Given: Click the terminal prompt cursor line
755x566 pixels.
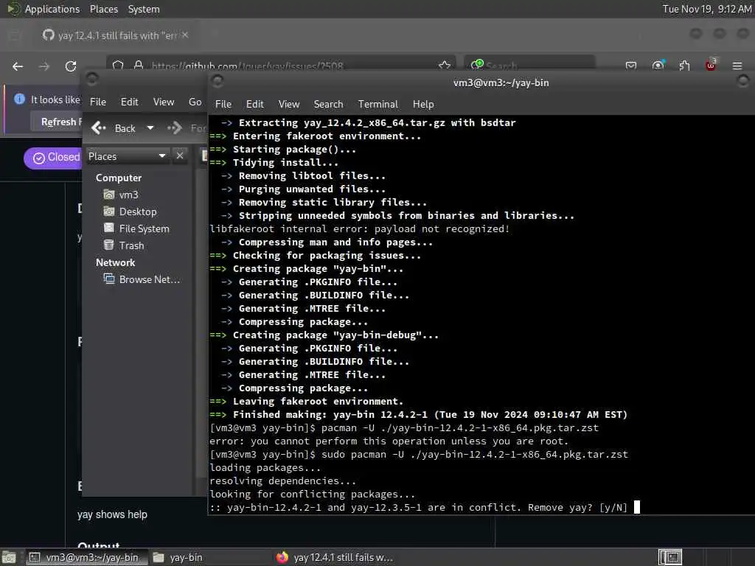Looking at the screenshot, I should (x=425, y=507).
